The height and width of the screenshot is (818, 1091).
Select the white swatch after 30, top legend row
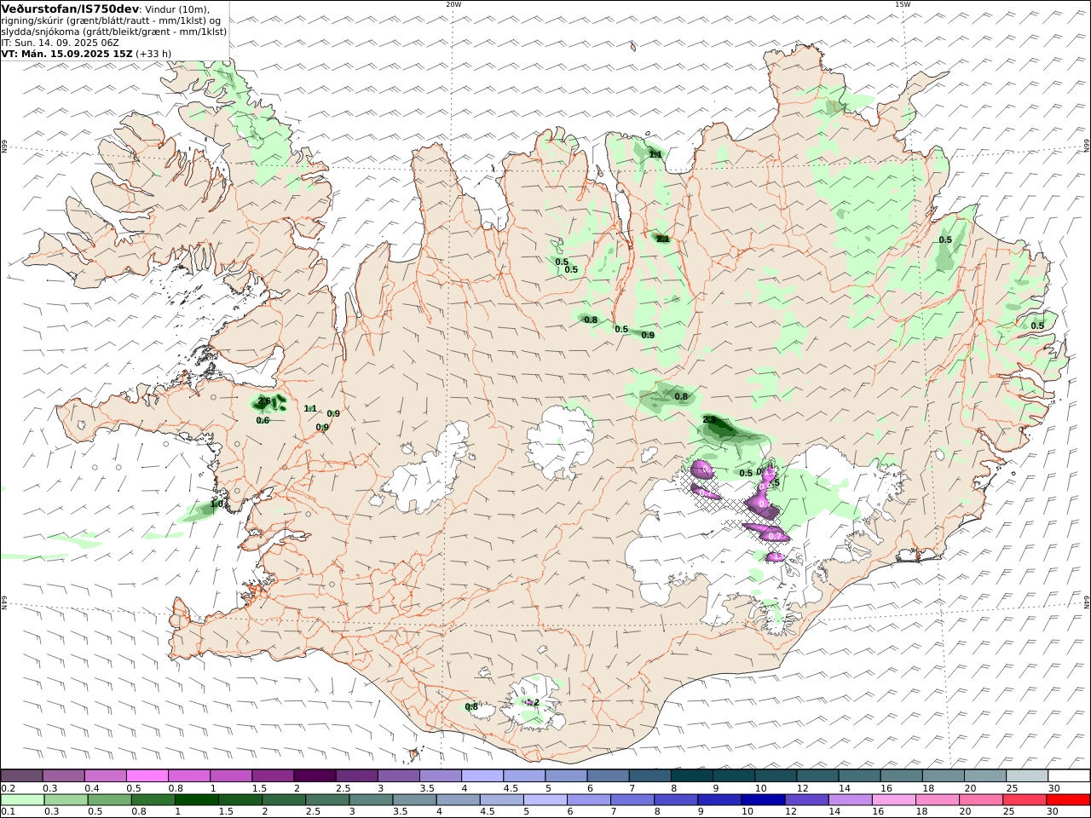pyautogui.click(x=1069, y=775)
